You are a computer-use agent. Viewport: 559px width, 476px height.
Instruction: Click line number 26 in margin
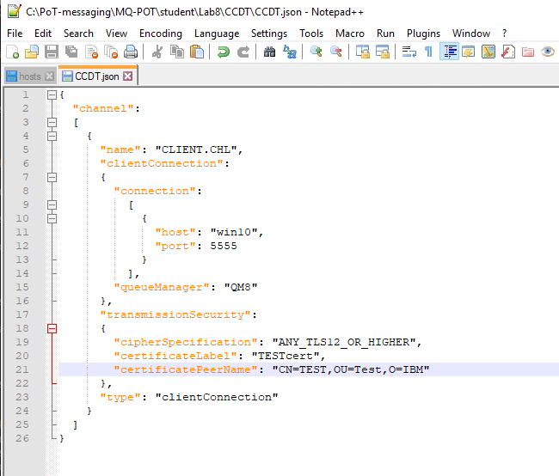[22, 438]
